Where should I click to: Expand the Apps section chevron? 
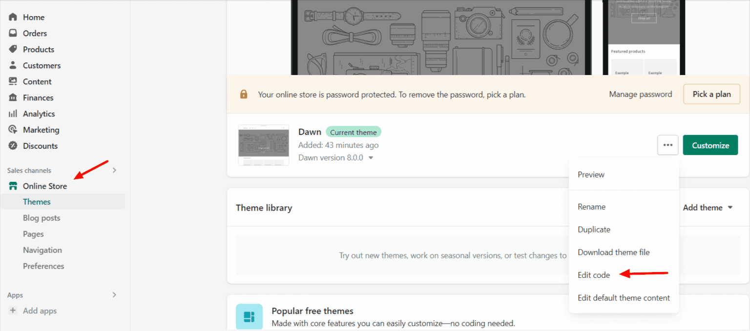[x=114, y=294]
